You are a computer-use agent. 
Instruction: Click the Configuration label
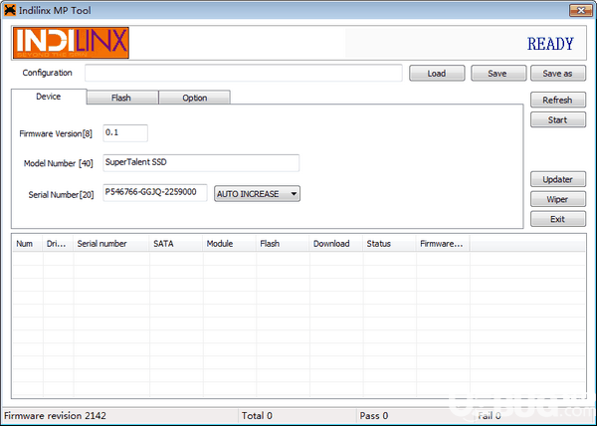click(x=47, y=73)
